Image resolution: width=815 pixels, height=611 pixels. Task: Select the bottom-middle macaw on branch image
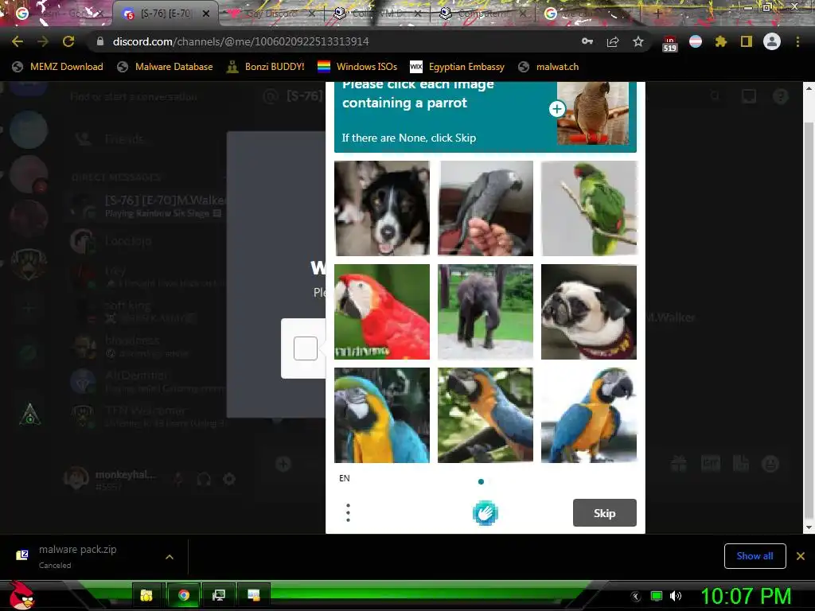pyautogui.click(x=485, y=415)
